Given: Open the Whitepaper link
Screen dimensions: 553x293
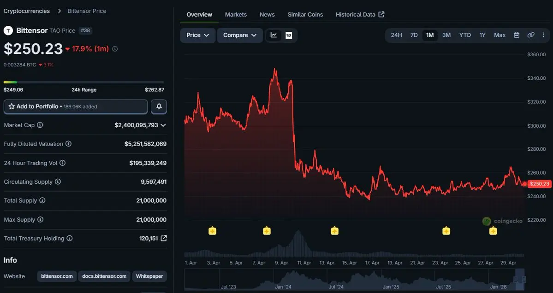Looking at the screenshot, I should click(149, 276).
